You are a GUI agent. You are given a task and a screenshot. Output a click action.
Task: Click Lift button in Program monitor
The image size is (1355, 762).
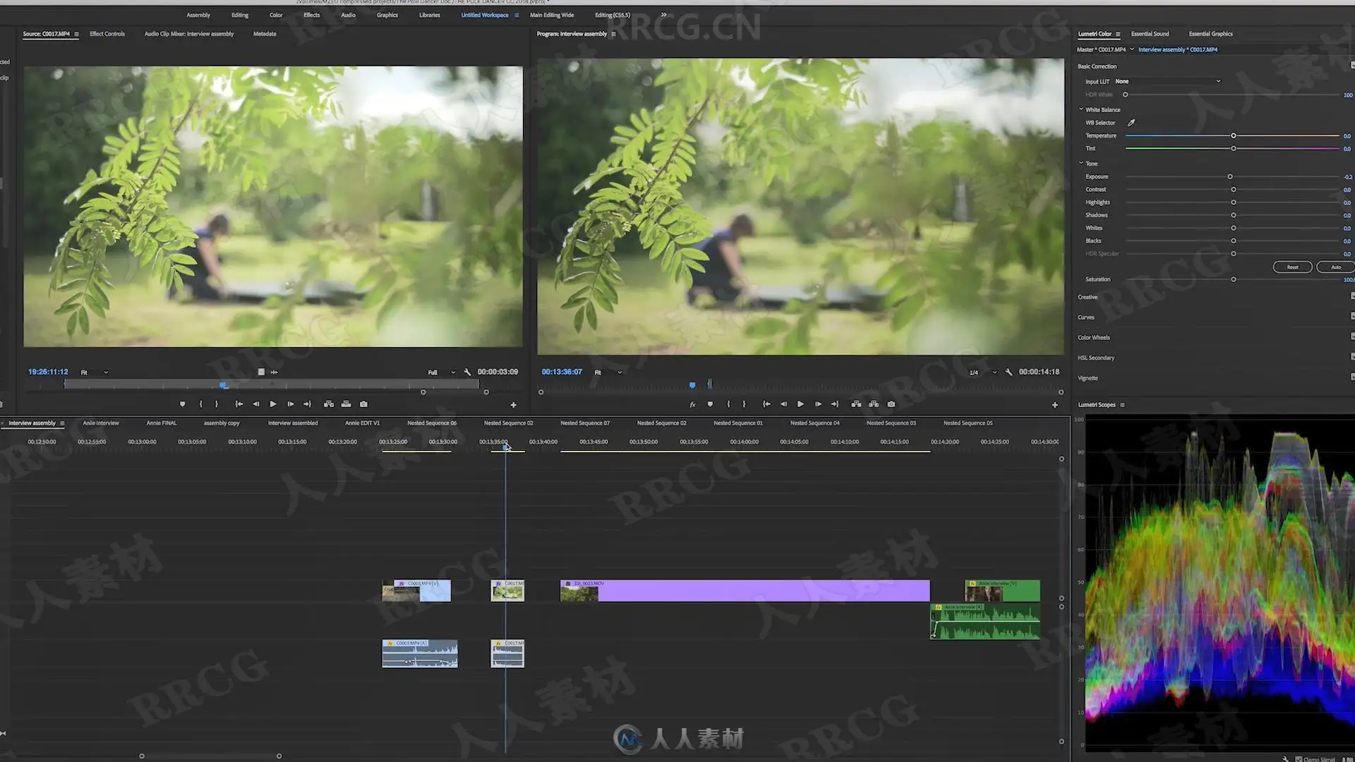(x=856, y=404)
